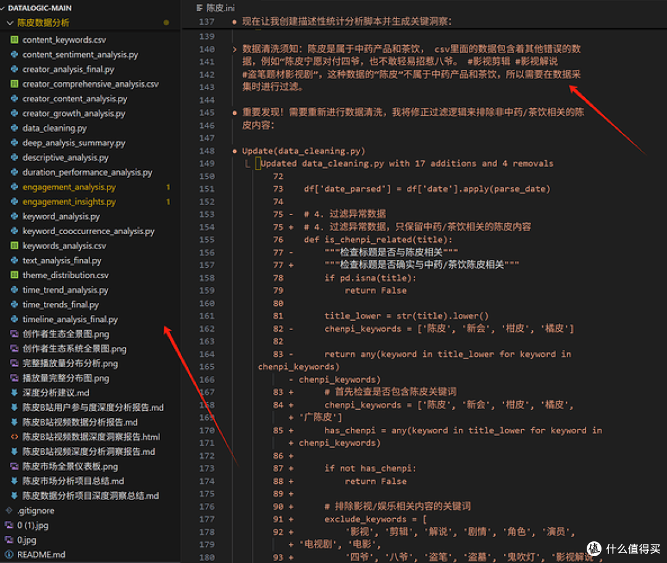Screen dimensions: 667x563
Task: Click Python icon of descriptive_analysis.py
Action: tap(14, 158)
